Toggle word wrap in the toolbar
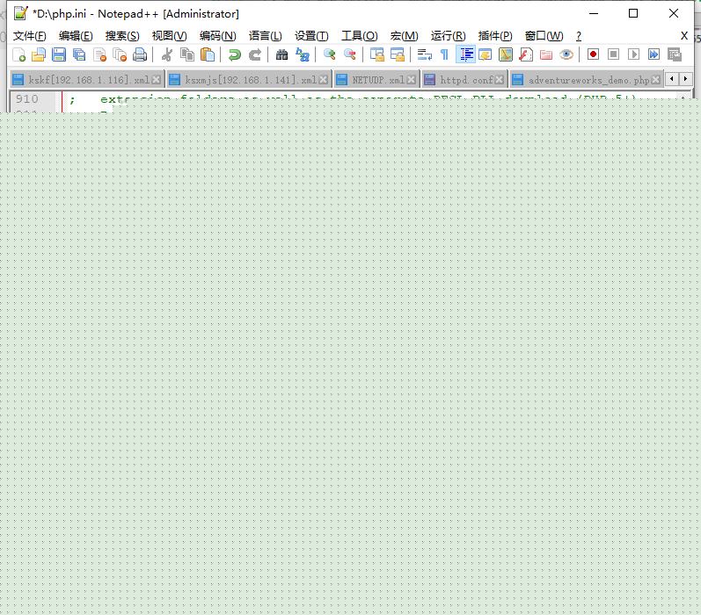The height and width of the screenshot is (615, 701). tap(424, 54)
